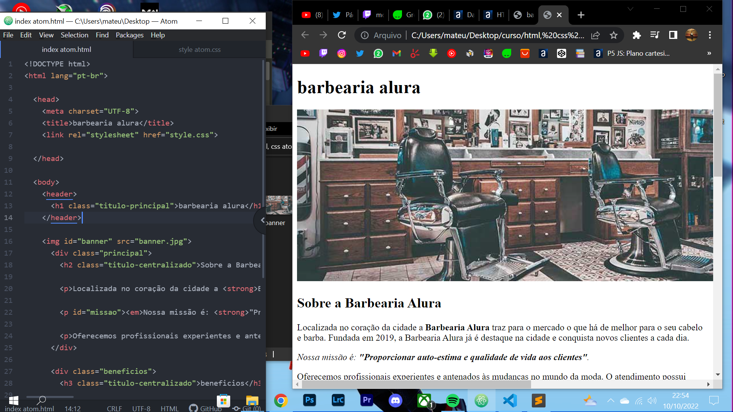Open the Windows Start menu

(14, 401)
